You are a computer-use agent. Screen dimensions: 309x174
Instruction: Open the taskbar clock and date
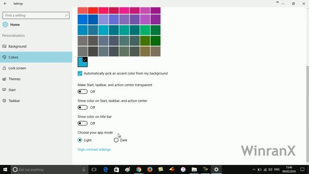click(289, 170)
